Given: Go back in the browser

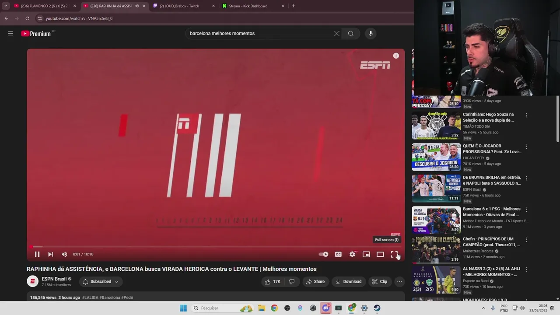Looking at the screenshot, I should 6,18.
